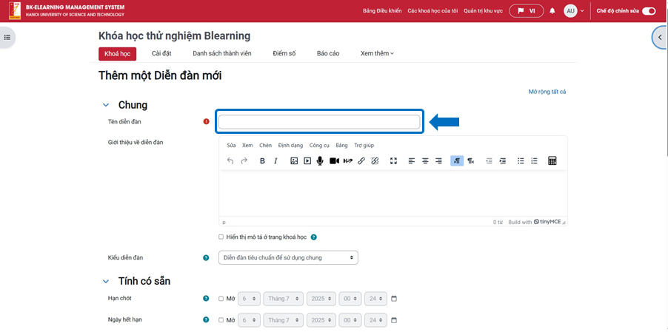Open the Danh sách thành viên tab

click(x=222, y=53)
